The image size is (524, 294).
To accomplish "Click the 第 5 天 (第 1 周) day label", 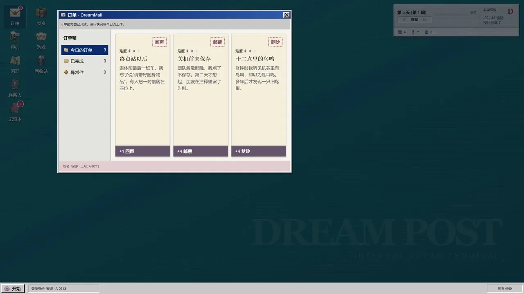I will click(x=411, y=12).
